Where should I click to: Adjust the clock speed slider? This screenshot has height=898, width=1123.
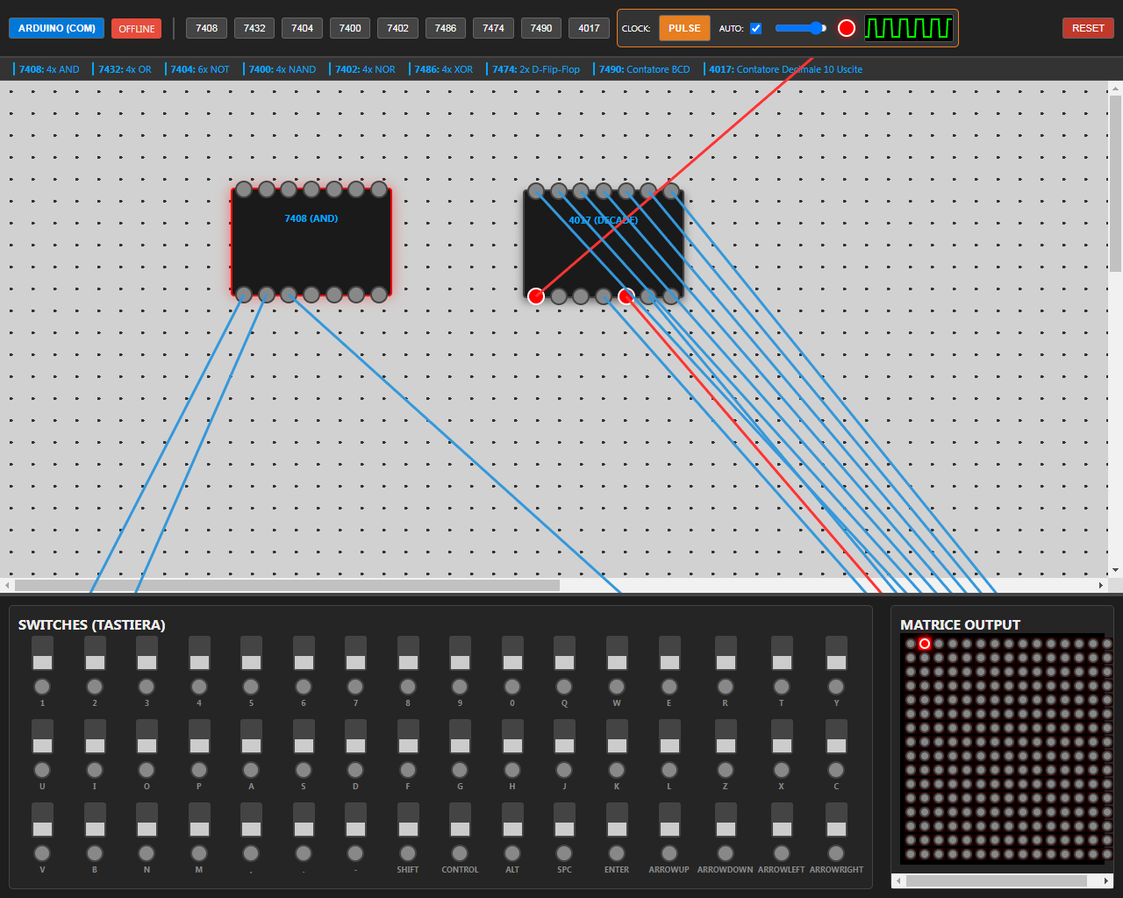800,28
